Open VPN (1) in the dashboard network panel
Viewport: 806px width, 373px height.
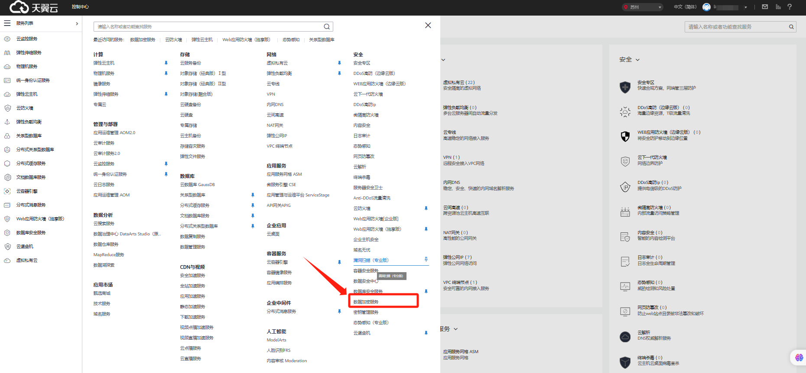point(452,158)
